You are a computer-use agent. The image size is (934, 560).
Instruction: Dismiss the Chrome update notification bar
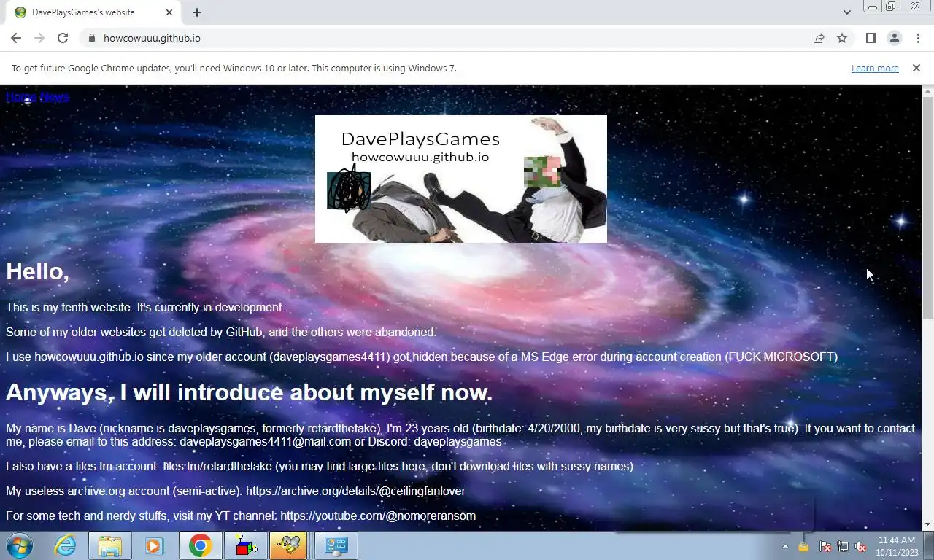(x=916, y=68)
